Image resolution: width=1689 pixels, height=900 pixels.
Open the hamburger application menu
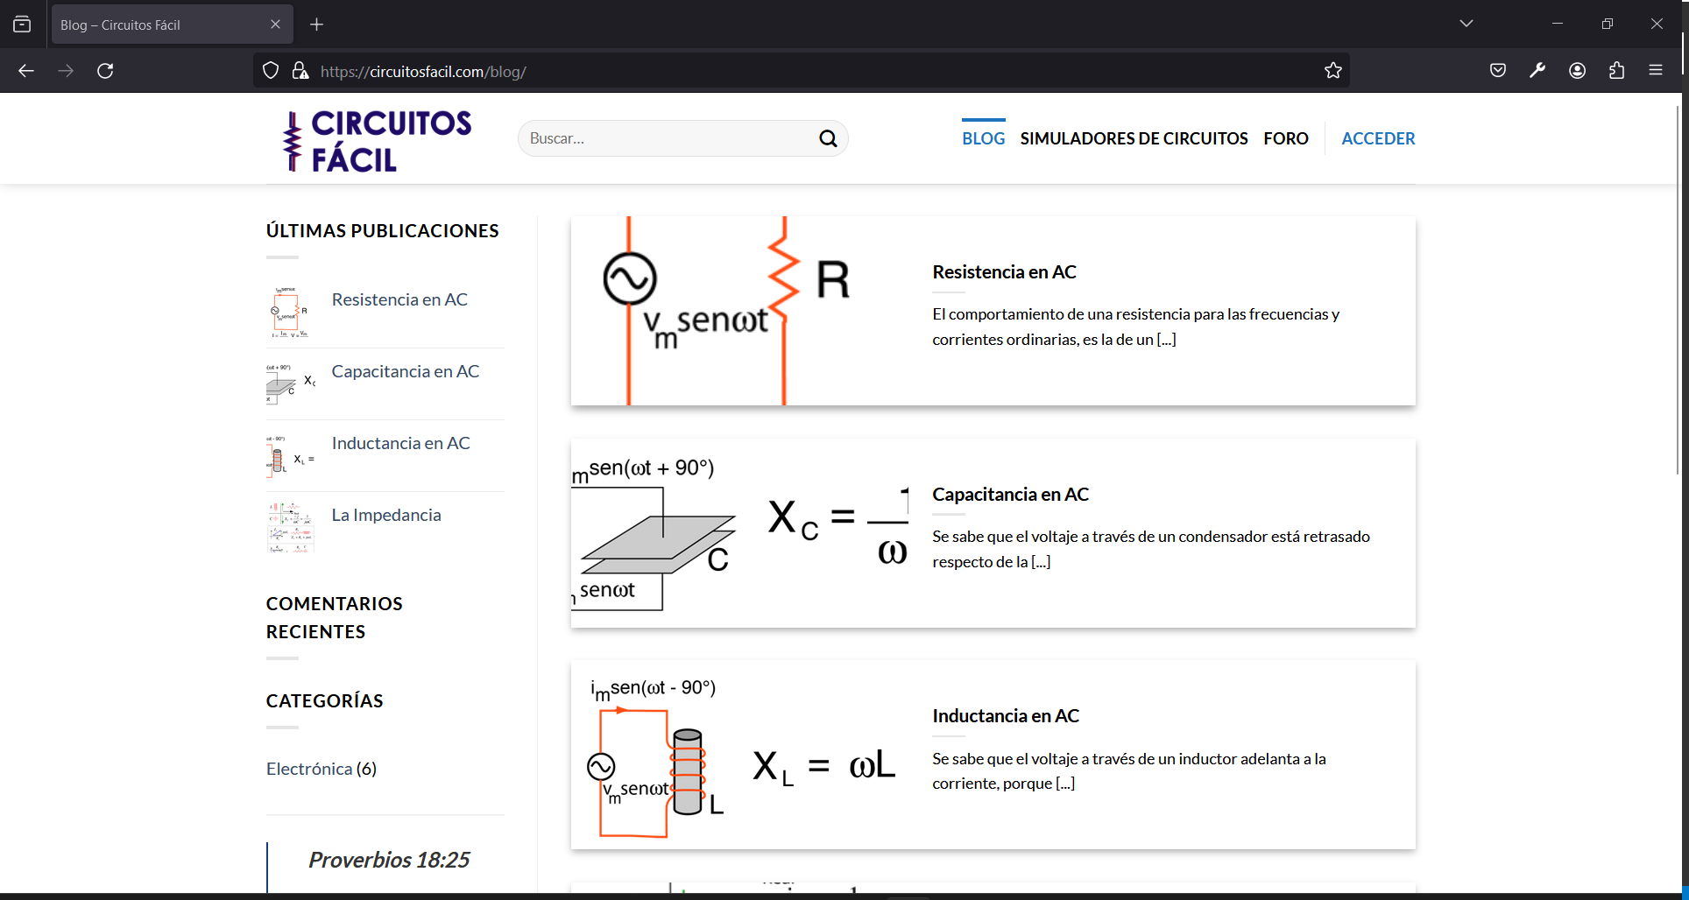coord(1656,71)
